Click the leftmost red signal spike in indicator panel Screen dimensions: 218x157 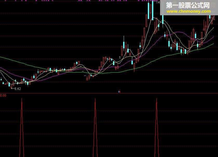pyautogui.click(x=22, y=127)
